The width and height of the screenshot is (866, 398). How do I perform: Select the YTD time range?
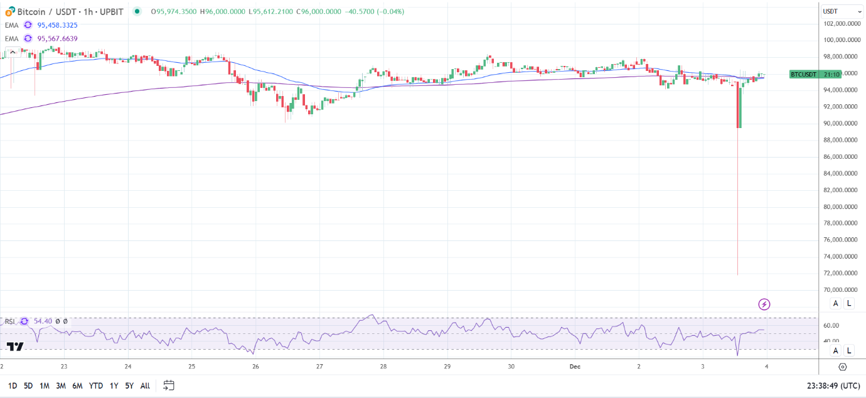pos(96,386)
